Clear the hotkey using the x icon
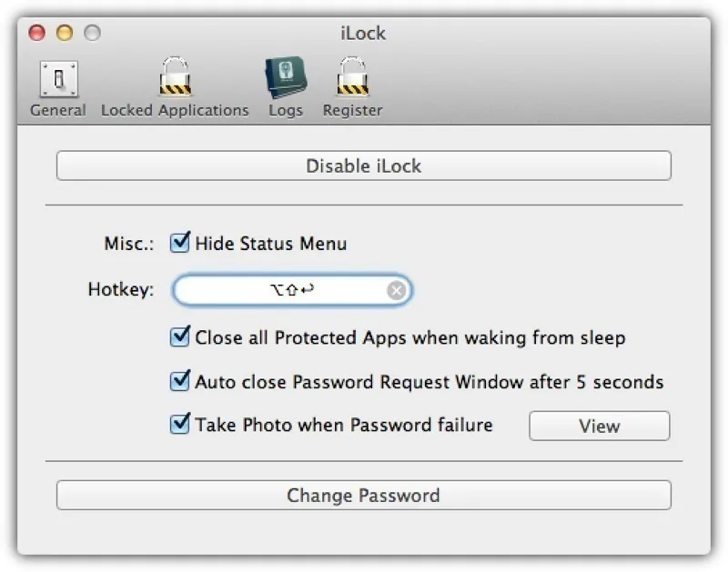This screenshot has width=728, height=572. point(395,290)
